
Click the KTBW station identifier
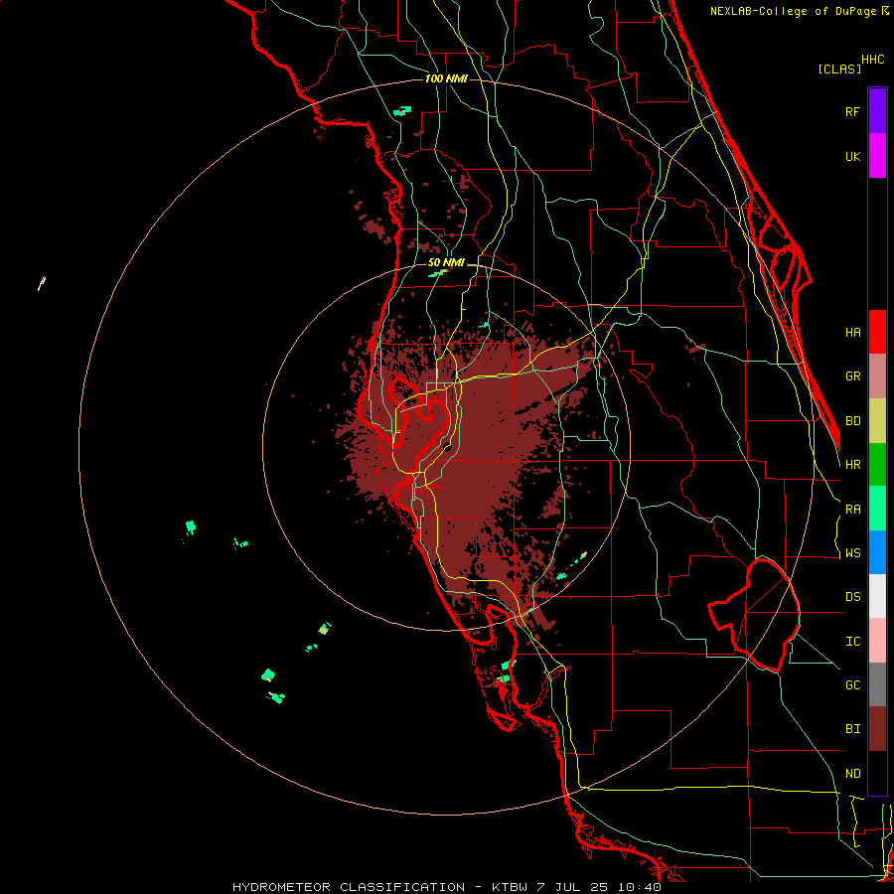coord(510,887)
